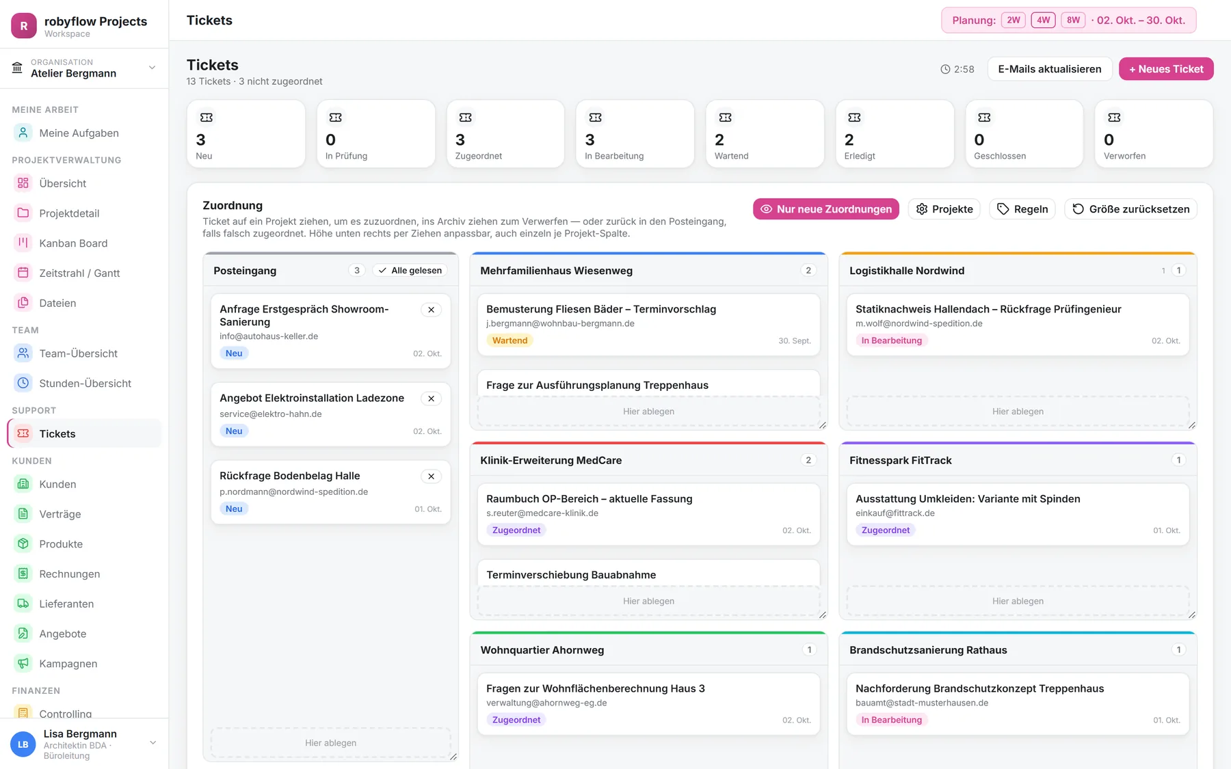The image size is (1231, 769).
Task: Open the Projekte settings button
Action: pos(944,209)
